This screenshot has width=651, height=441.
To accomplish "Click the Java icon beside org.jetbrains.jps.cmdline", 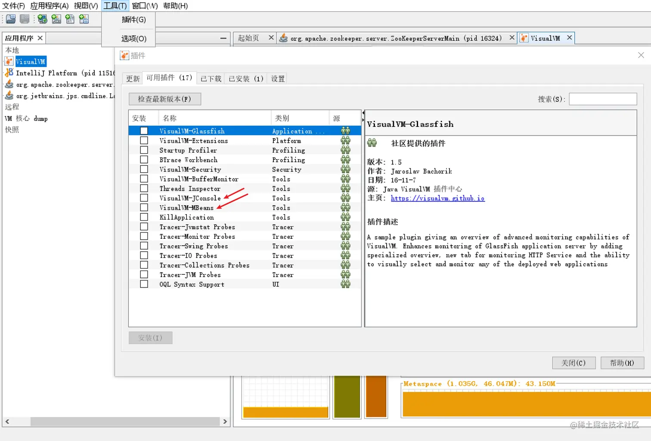I will point(9,96).
